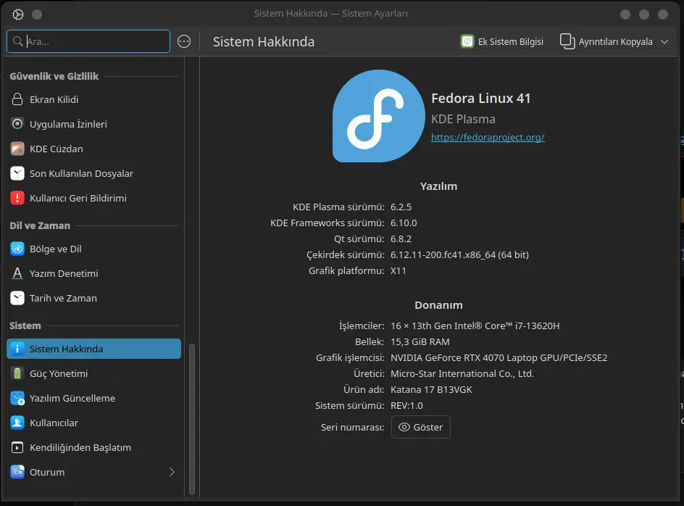This screenshot has width=684, height=506.
Task: Click the red Kullanıcı Geri Bildirimi icon
Action: 17,198
